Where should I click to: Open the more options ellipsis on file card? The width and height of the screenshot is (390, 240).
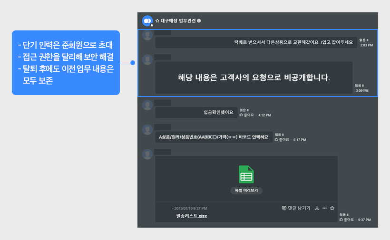pyautogui.click(x=324, y=208)
